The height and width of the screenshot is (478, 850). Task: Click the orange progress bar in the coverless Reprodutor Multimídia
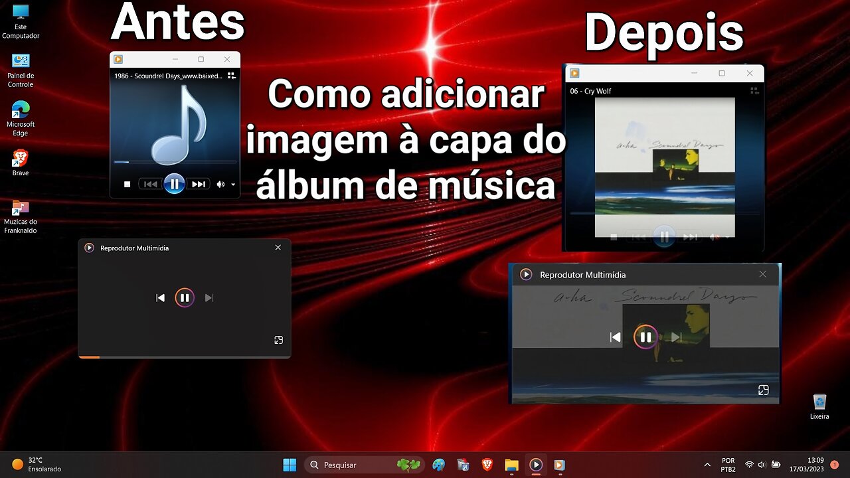click(x=89, y=357)
